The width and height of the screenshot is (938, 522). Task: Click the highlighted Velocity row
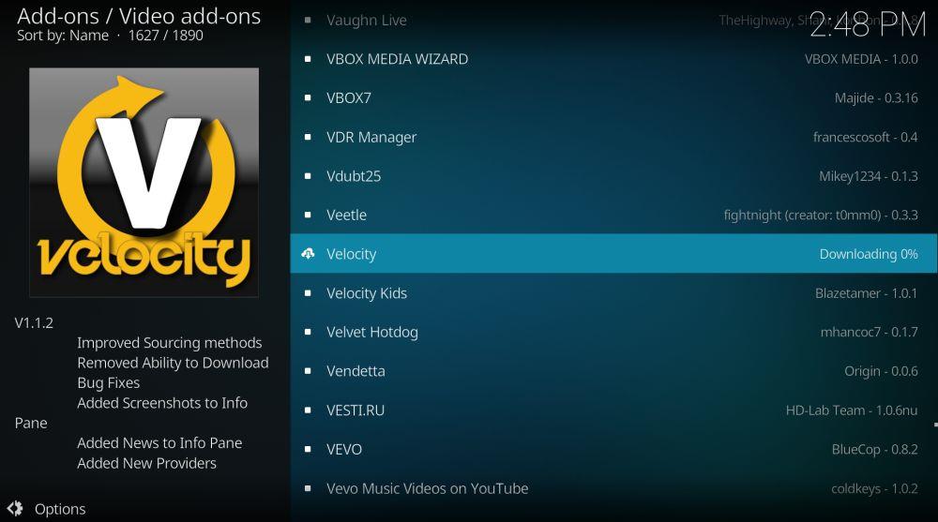[613, 254]
